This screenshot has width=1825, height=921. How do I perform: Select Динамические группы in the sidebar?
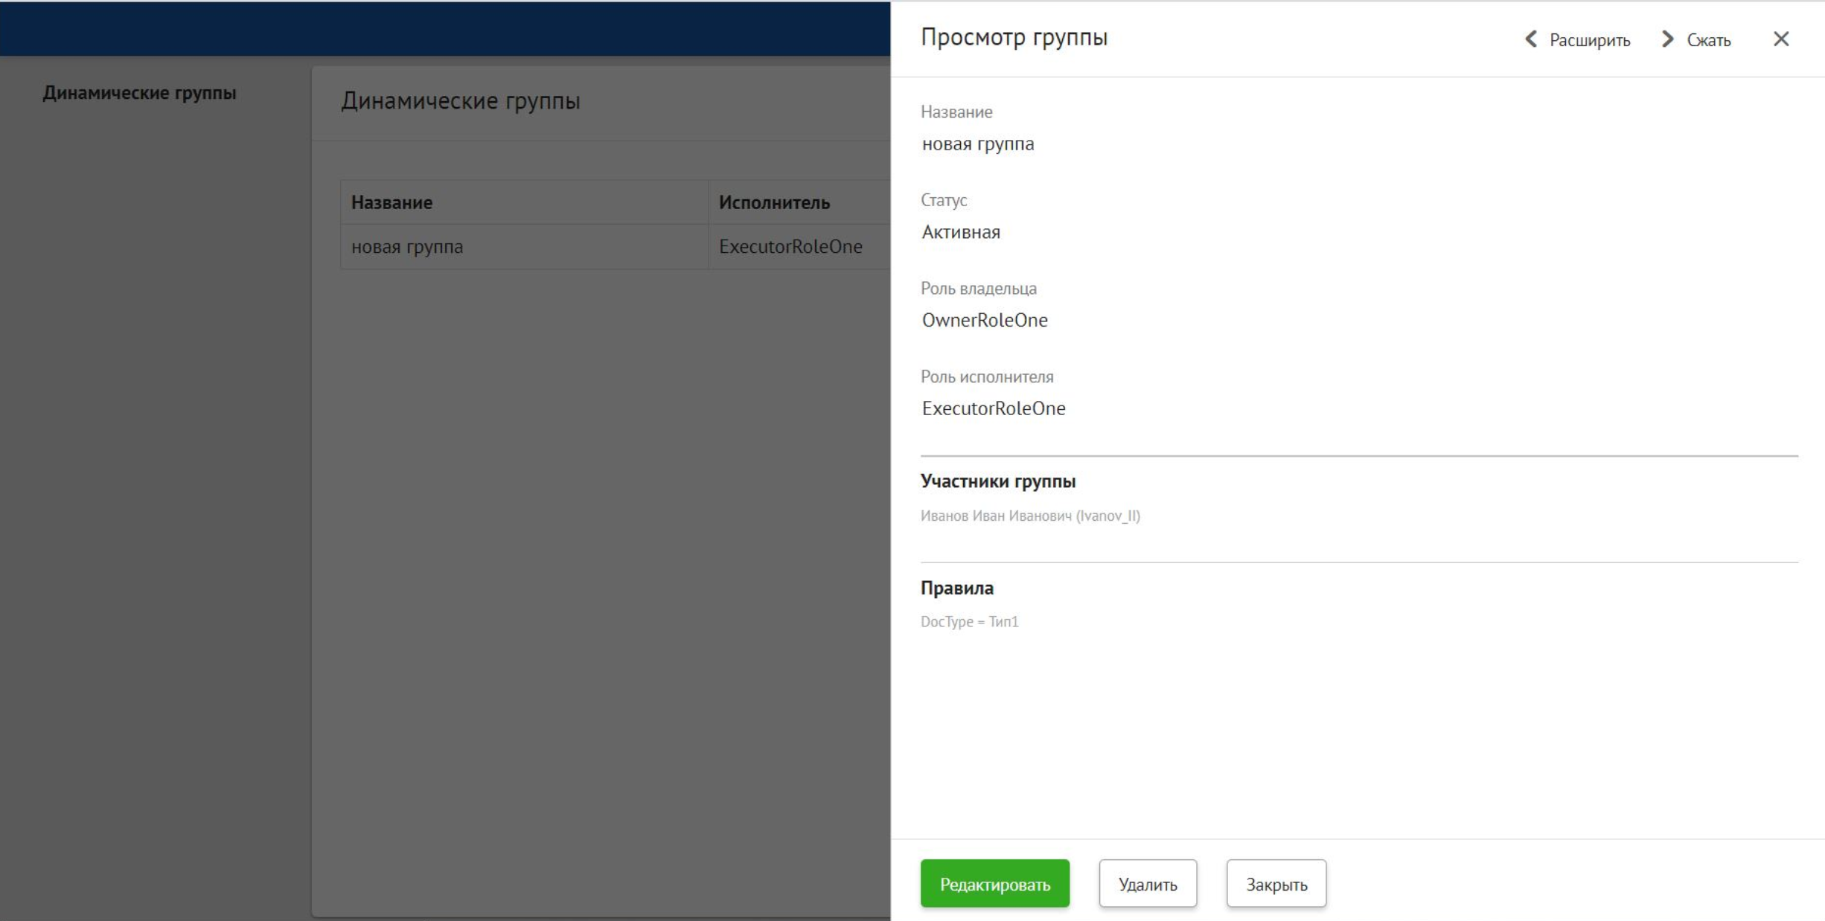[x=138, y=94]
